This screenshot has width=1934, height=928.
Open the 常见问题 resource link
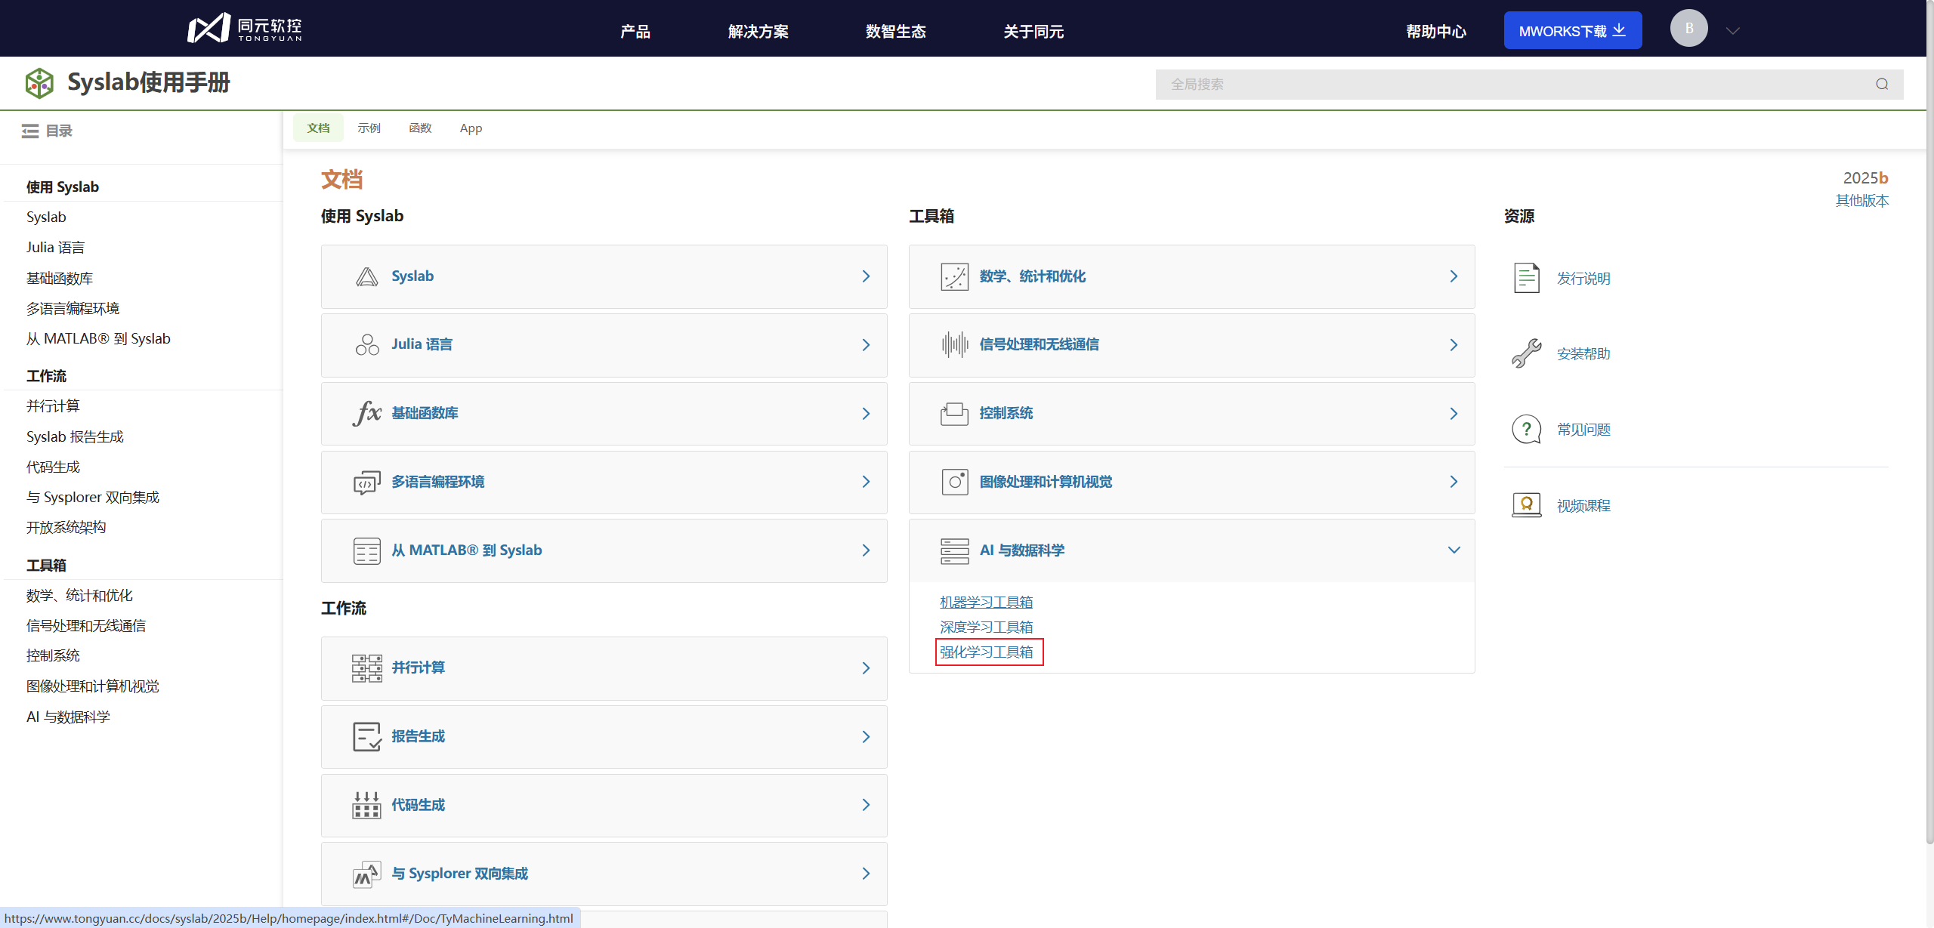(x=1583, y=430)
